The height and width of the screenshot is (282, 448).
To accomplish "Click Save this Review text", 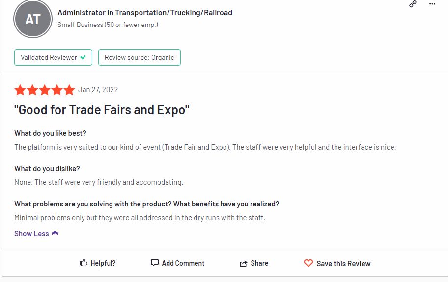I will pos(343,263).
